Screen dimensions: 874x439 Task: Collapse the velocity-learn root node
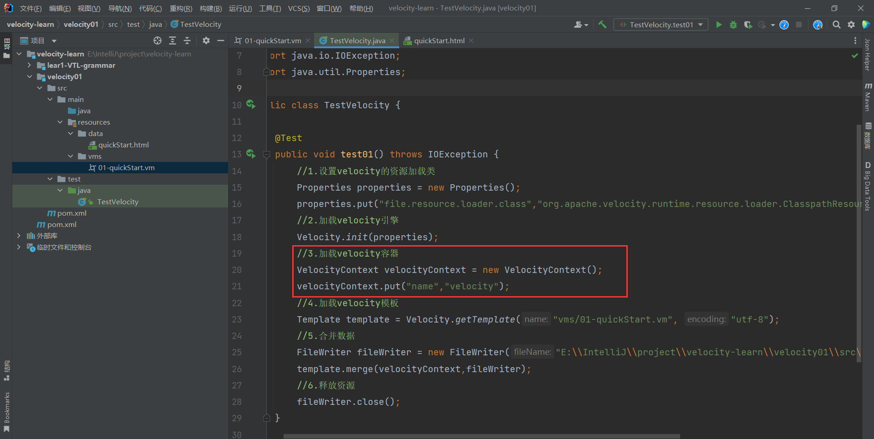(x=19, y=54)
